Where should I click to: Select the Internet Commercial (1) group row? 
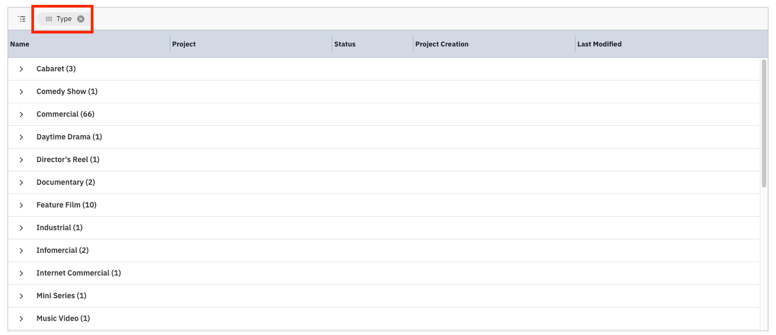(78, 273)
